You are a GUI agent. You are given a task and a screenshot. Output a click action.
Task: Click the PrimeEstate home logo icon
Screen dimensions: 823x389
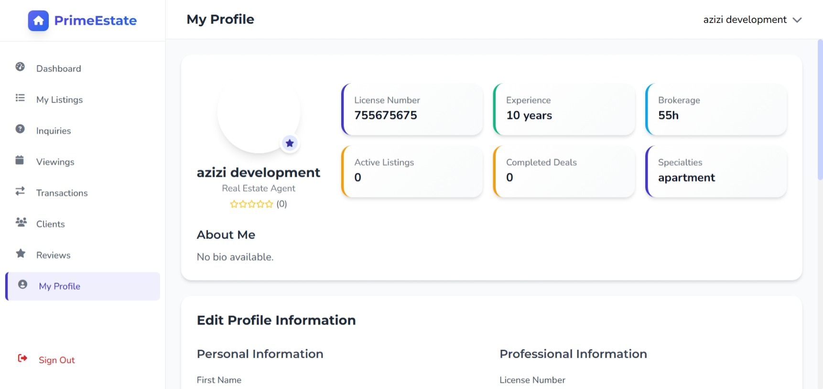[38, 21]
